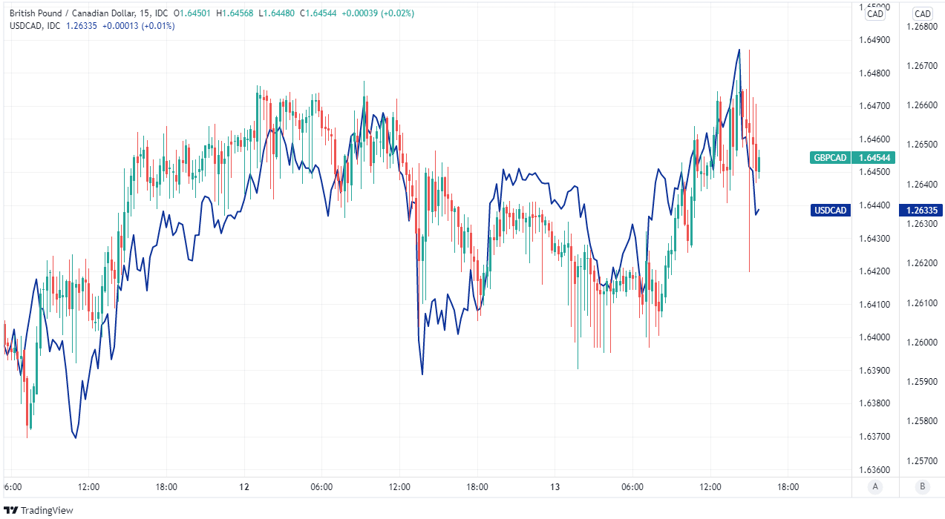Click the A scale button

875,487
